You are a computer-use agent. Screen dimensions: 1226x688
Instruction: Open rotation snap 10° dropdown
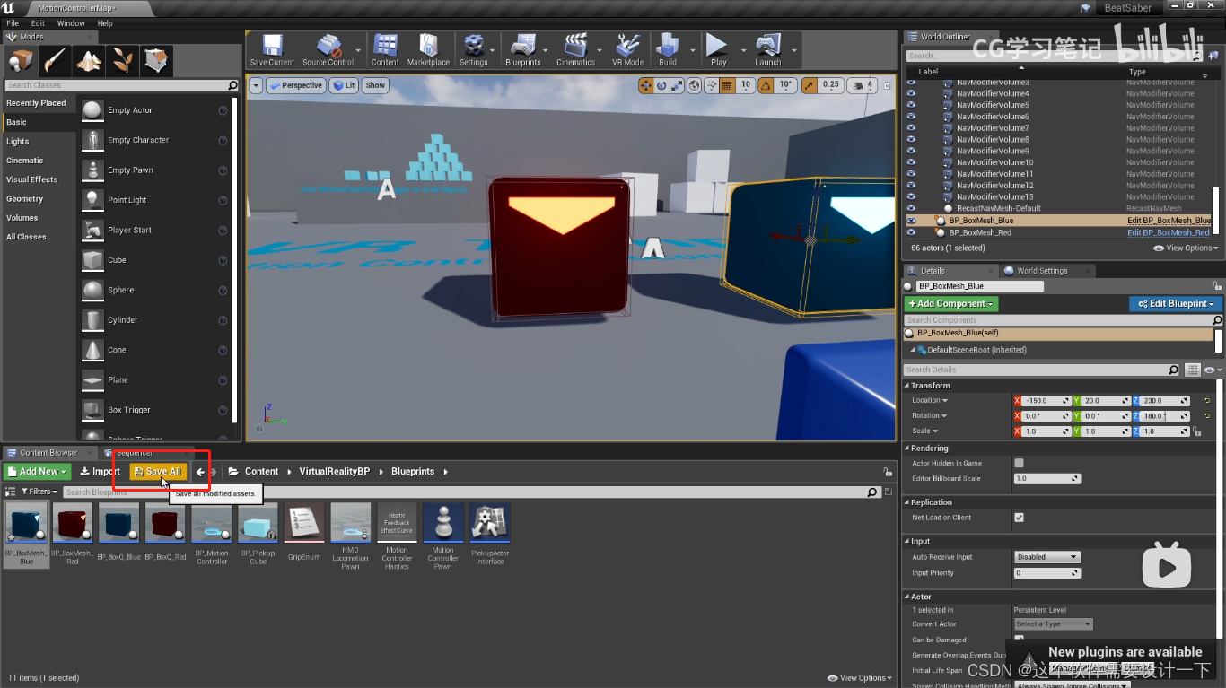coord(785,85)
